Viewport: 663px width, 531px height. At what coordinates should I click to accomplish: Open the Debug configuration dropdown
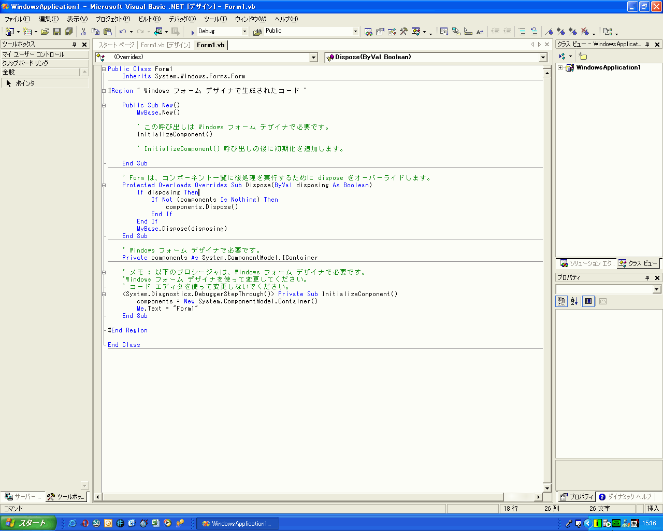[x=245, y=32]
